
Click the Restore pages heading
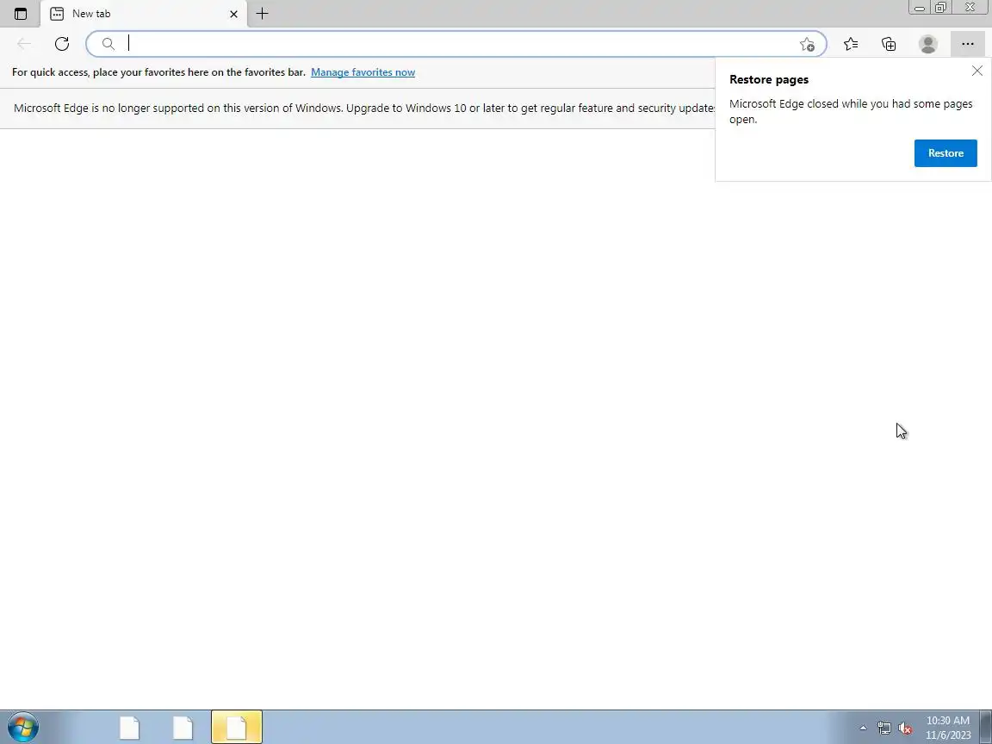(769, 79)
